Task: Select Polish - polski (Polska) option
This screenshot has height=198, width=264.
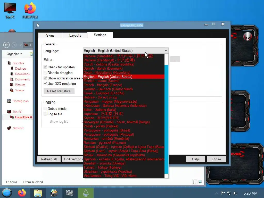Action: click(124, 126)
